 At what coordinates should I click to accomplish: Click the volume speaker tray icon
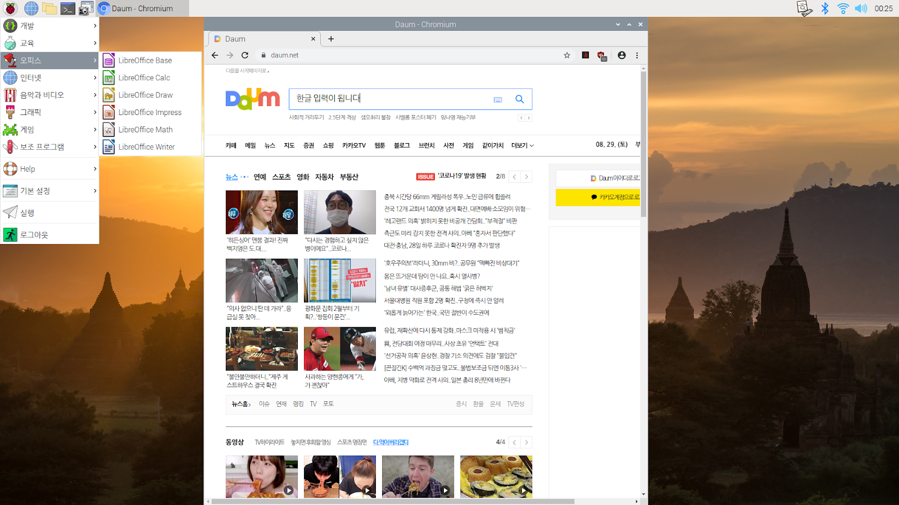pos(861,8)
